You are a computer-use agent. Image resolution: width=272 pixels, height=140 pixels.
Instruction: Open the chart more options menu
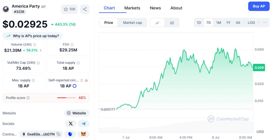265,23
